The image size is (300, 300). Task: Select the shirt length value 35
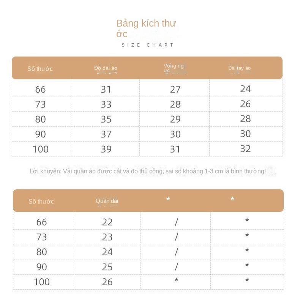coord(106,119)
